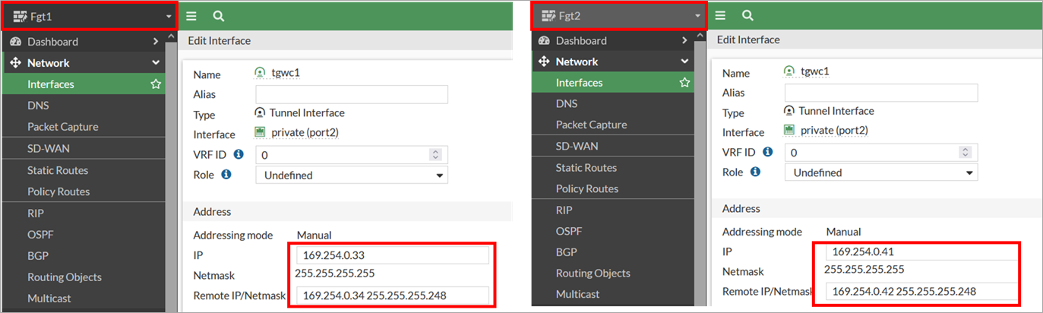Select Interfaces item in Fgt2 sidebar
This screenshot has height=313, width=1043.
(613, 82)
